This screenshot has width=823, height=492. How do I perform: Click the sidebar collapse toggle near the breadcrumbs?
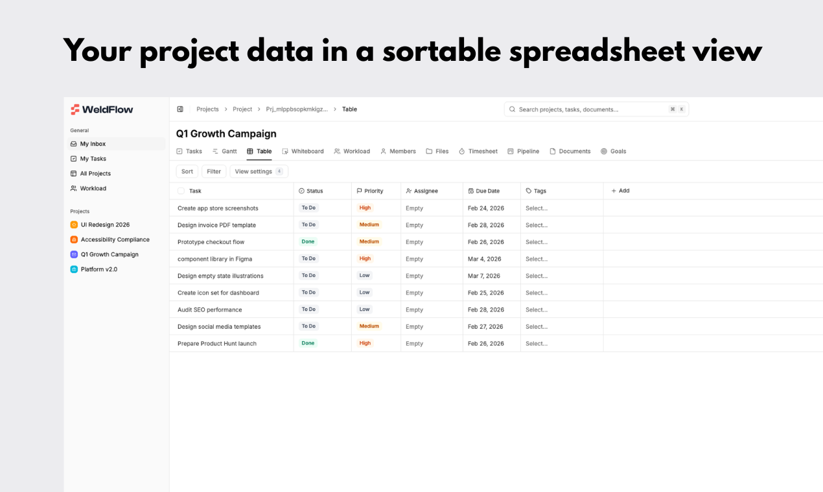click(180, 109)
